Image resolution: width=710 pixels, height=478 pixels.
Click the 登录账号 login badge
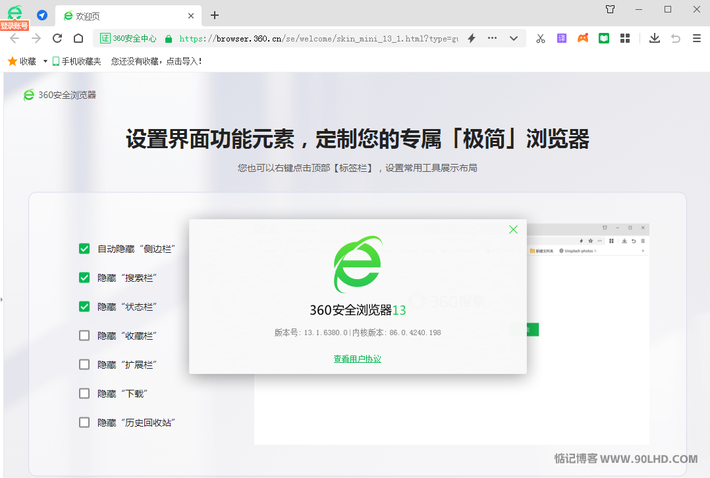pos(14,26)
